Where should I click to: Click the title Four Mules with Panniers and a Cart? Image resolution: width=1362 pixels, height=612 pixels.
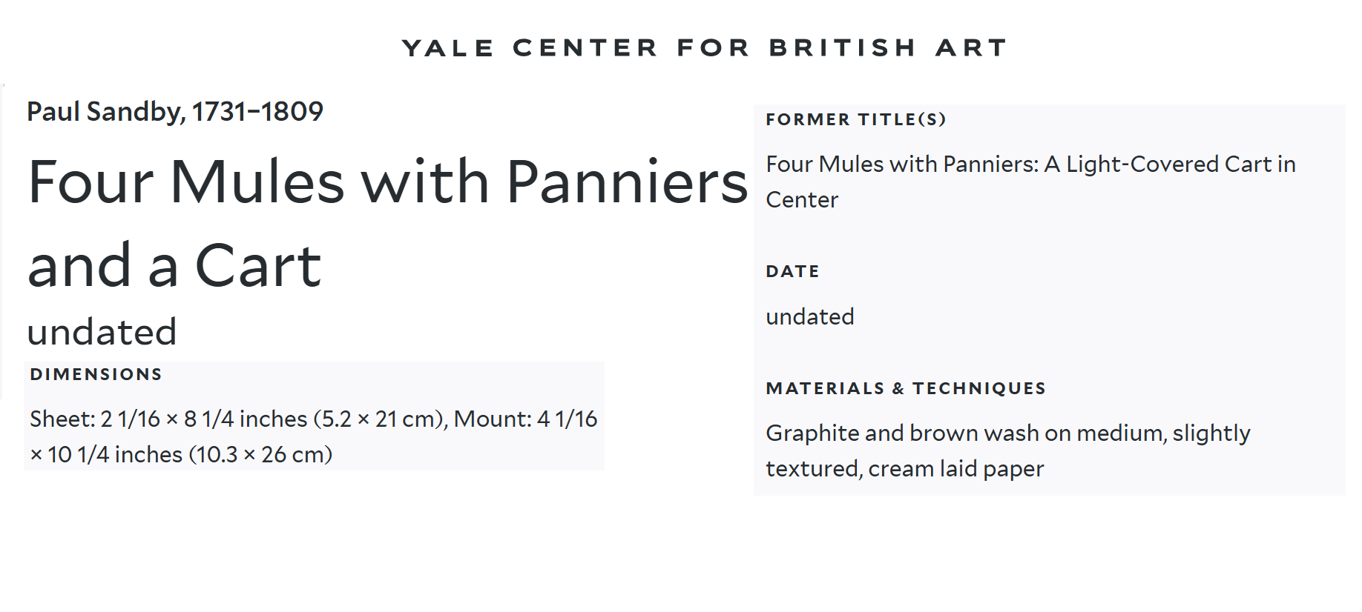(x=387, y=223)
